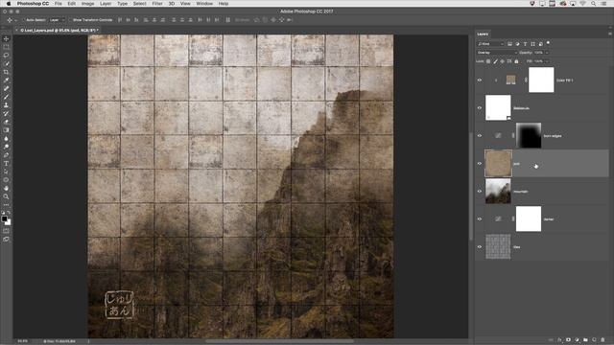The height and width of the screenshot is (345, 614).
Task: Click the foreground color swatch
Action: pos(4,219)
